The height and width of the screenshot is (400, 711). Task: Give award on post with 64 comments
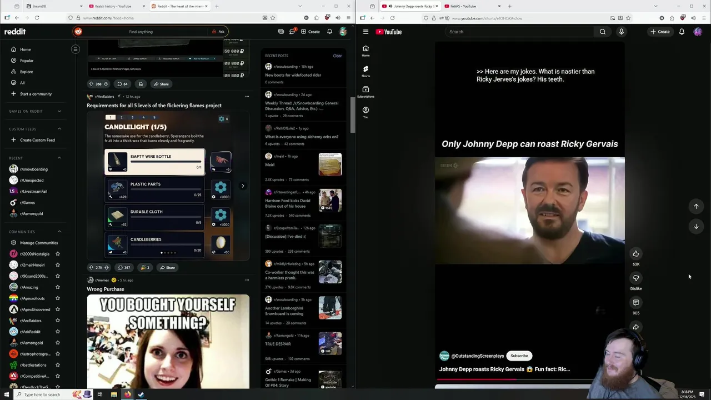tap(141, 84)
